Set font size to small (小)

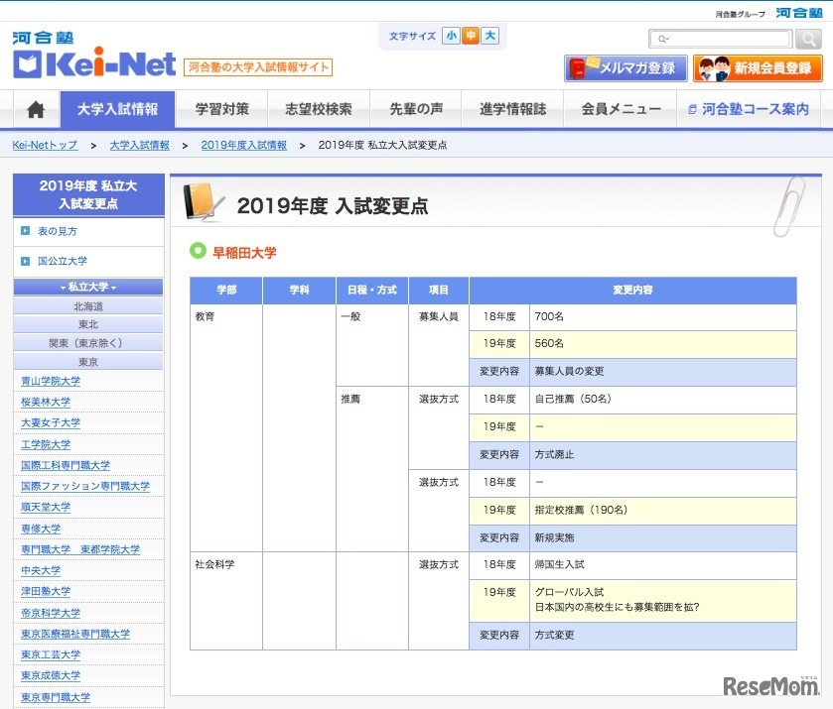[452, 36]
